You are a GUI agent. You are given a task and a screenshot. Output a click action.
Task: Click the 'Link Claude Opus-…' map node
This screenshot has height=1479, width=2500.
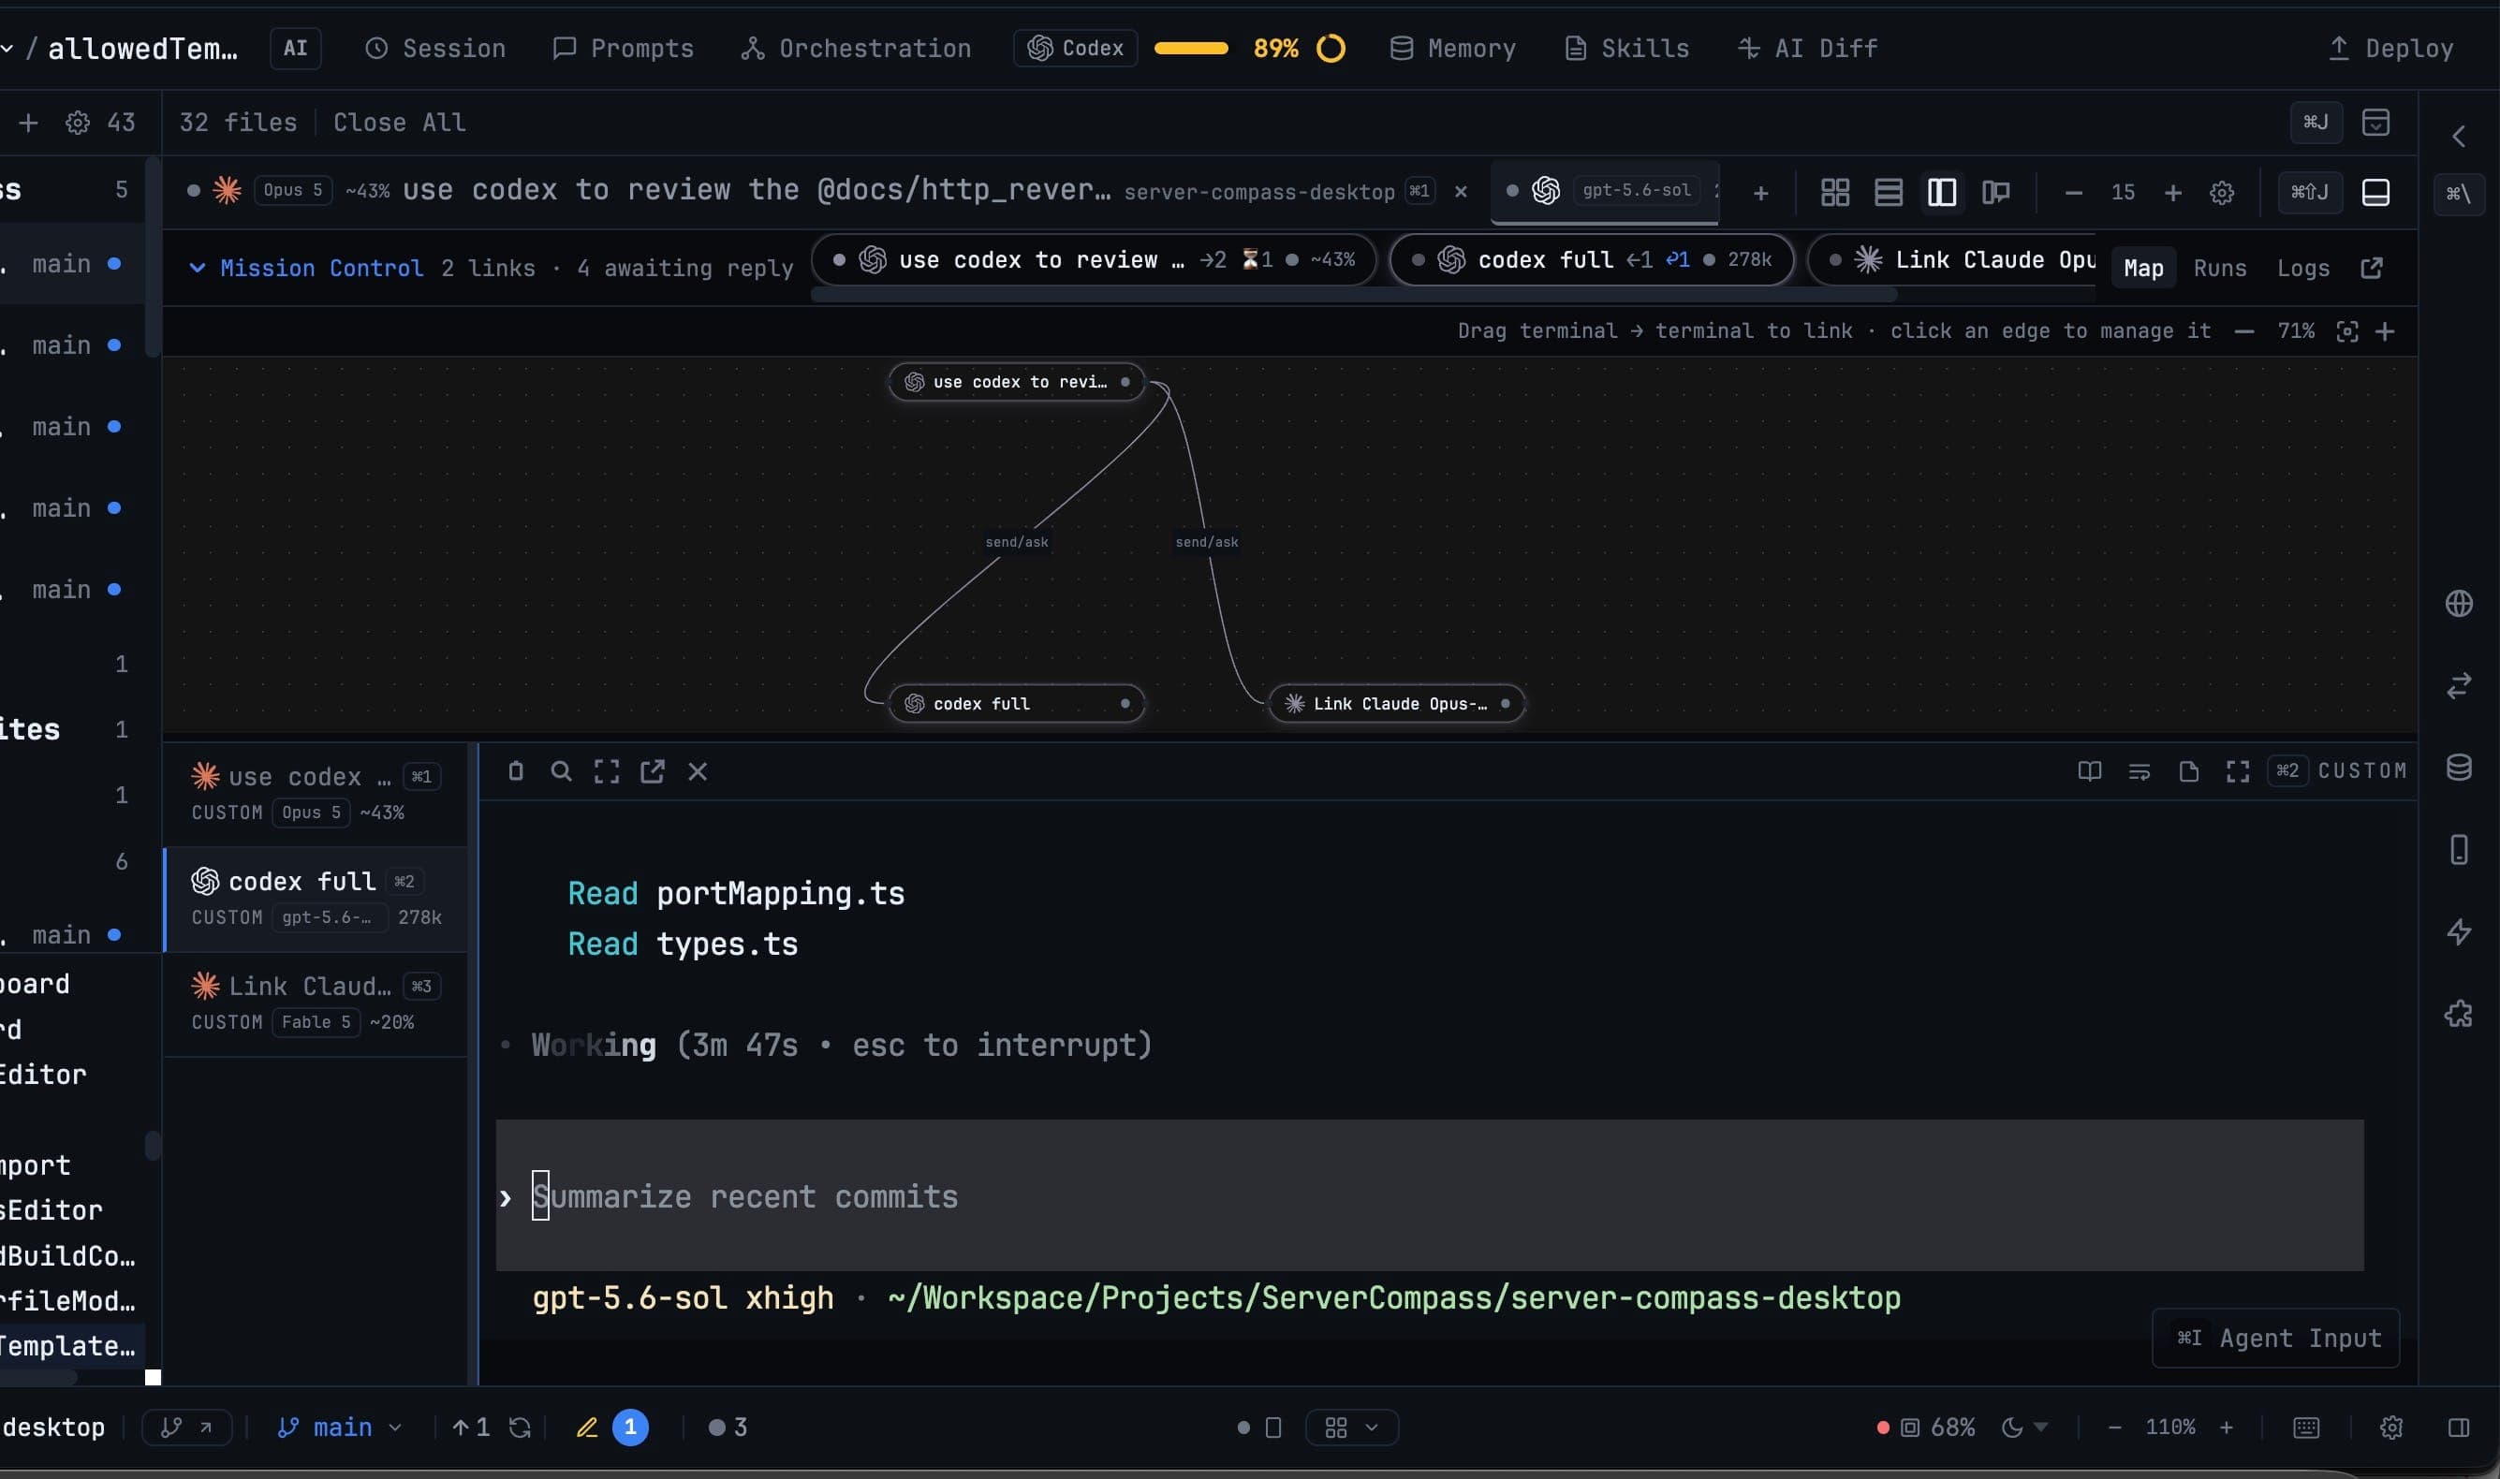pos(1396,704)
